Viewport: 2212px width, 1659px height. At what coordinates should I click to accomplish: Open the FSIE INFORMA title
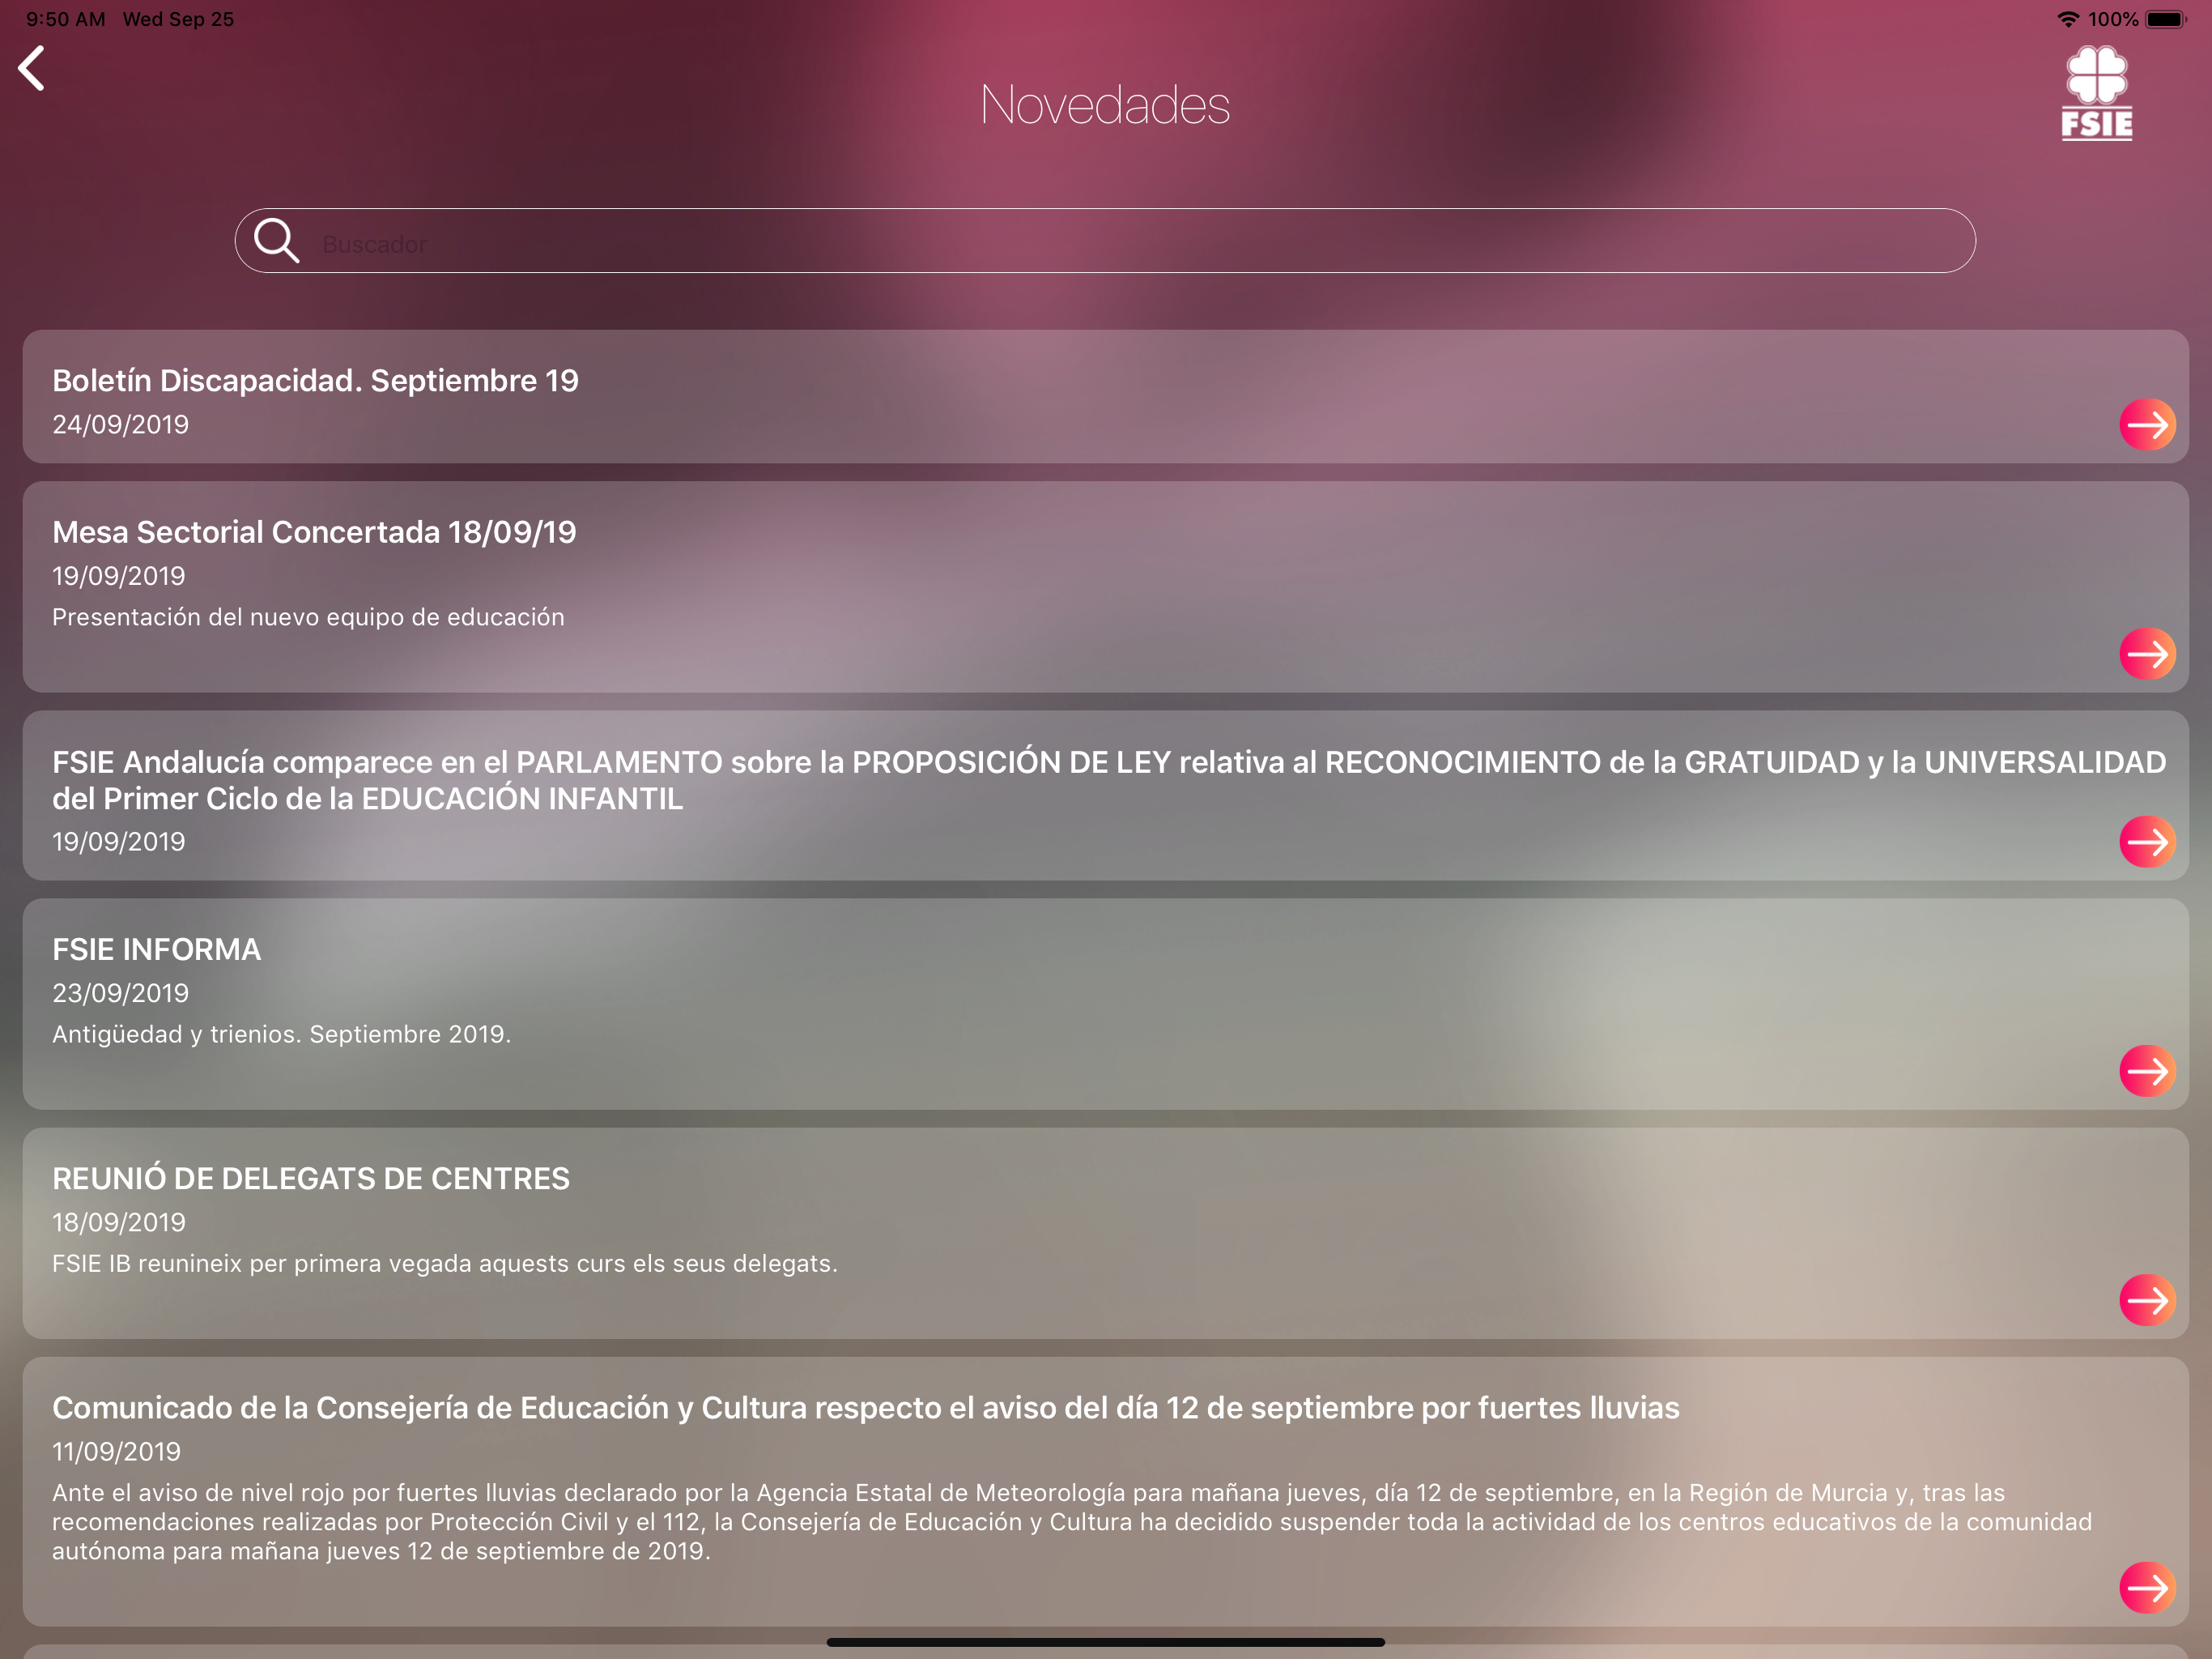[156, 949]
